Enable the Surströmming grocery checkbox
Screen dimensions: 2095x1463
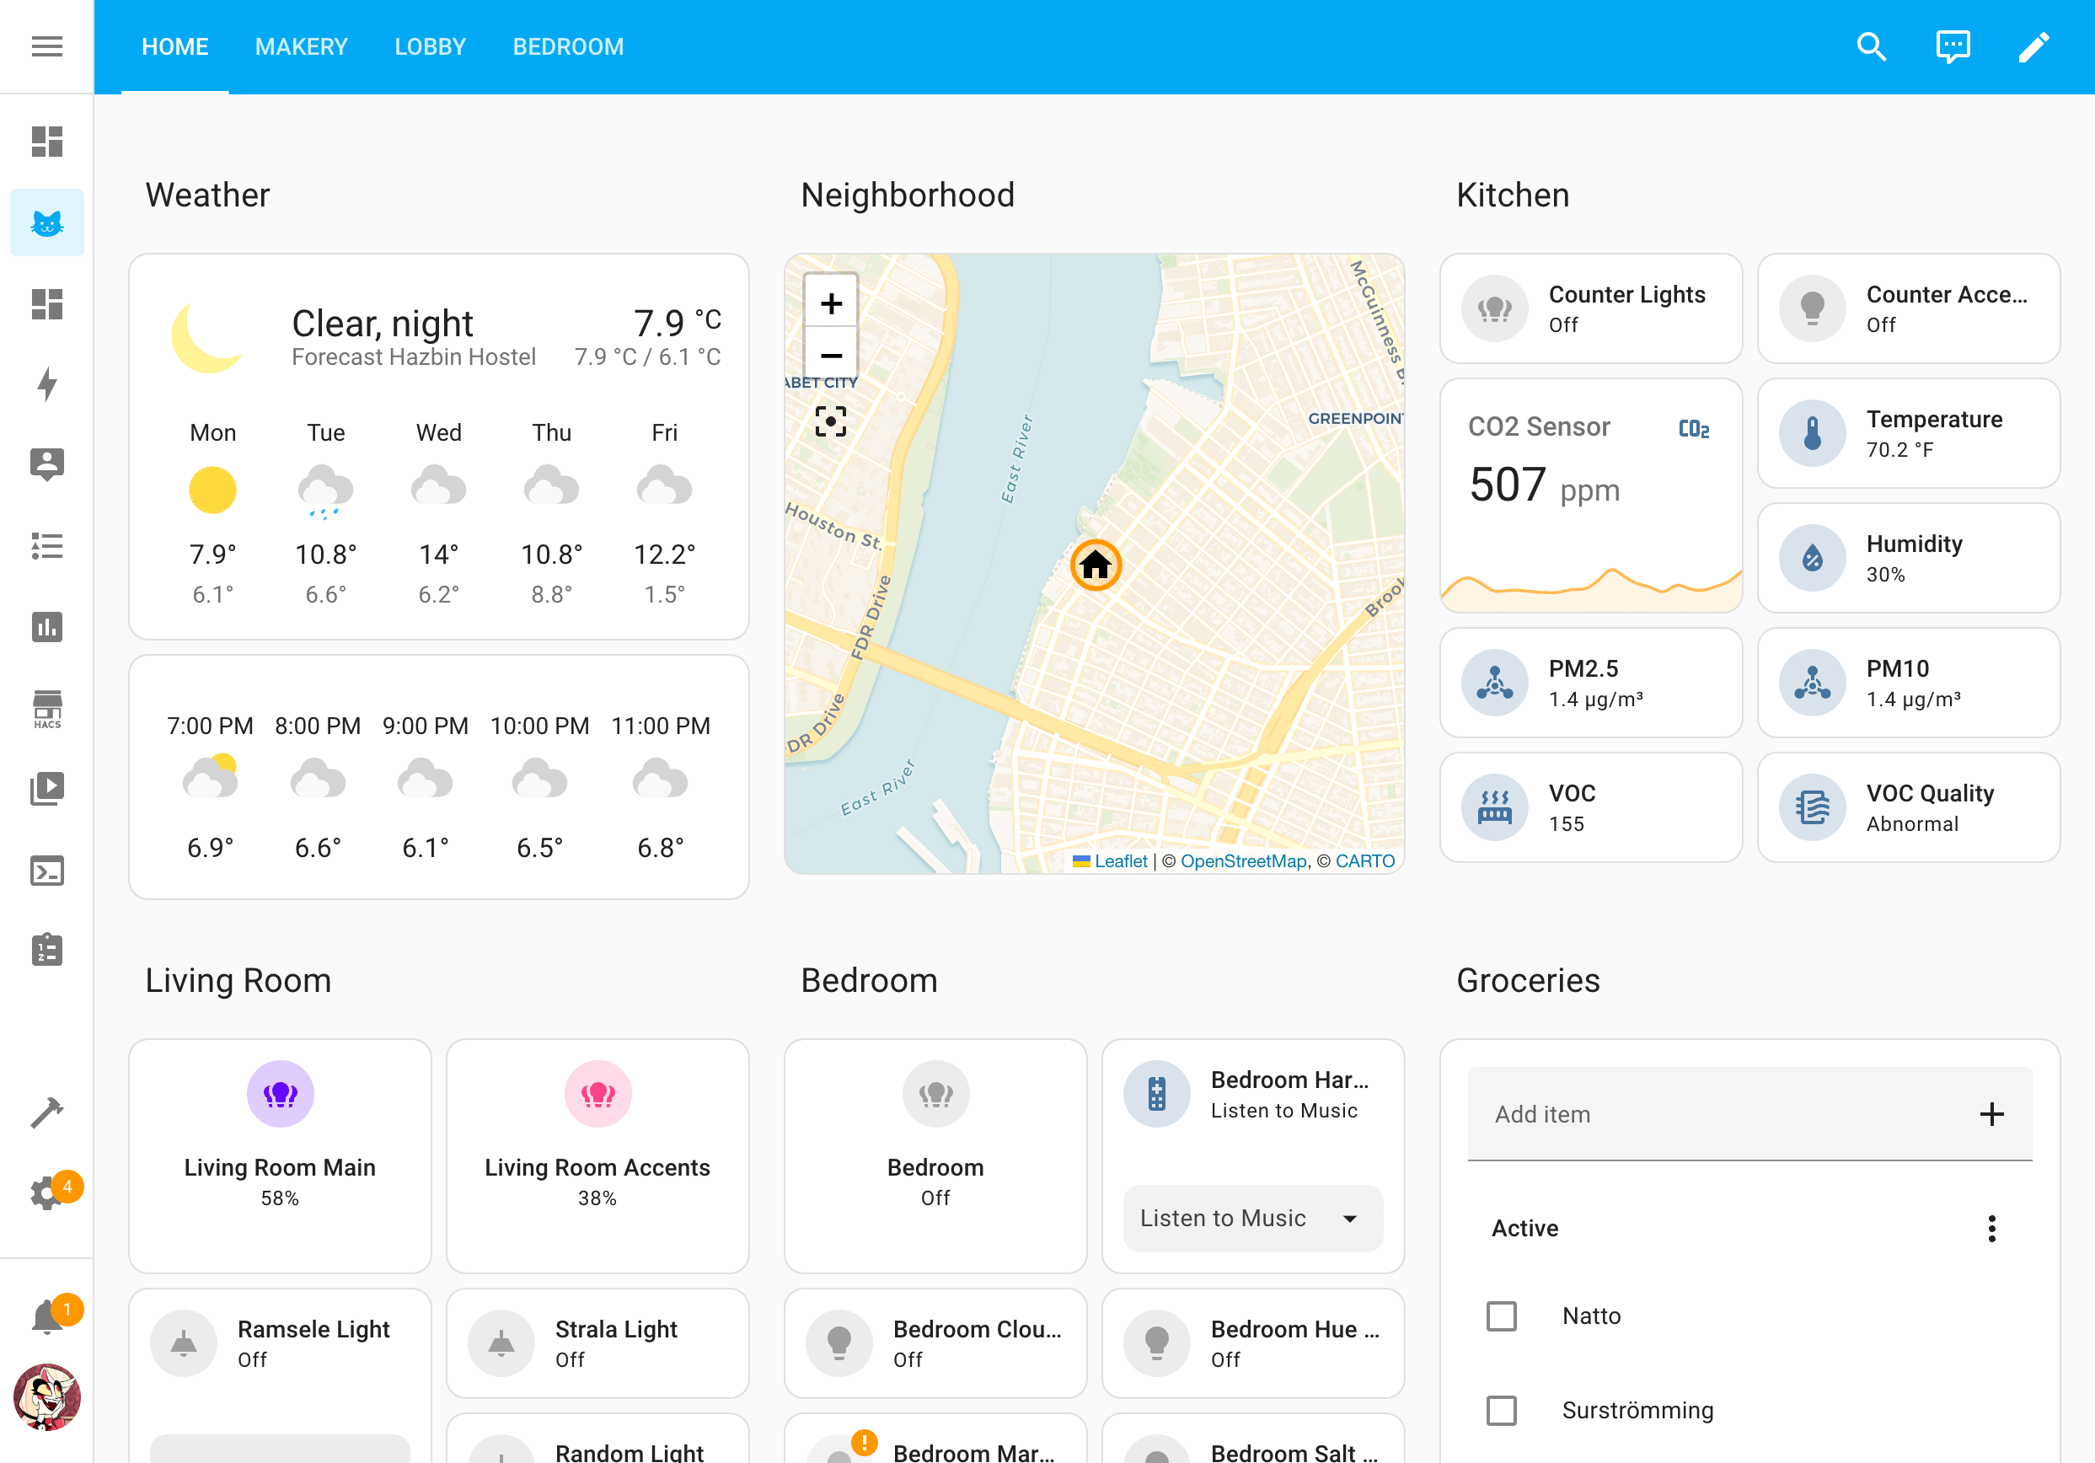tap(1501, 1411)
